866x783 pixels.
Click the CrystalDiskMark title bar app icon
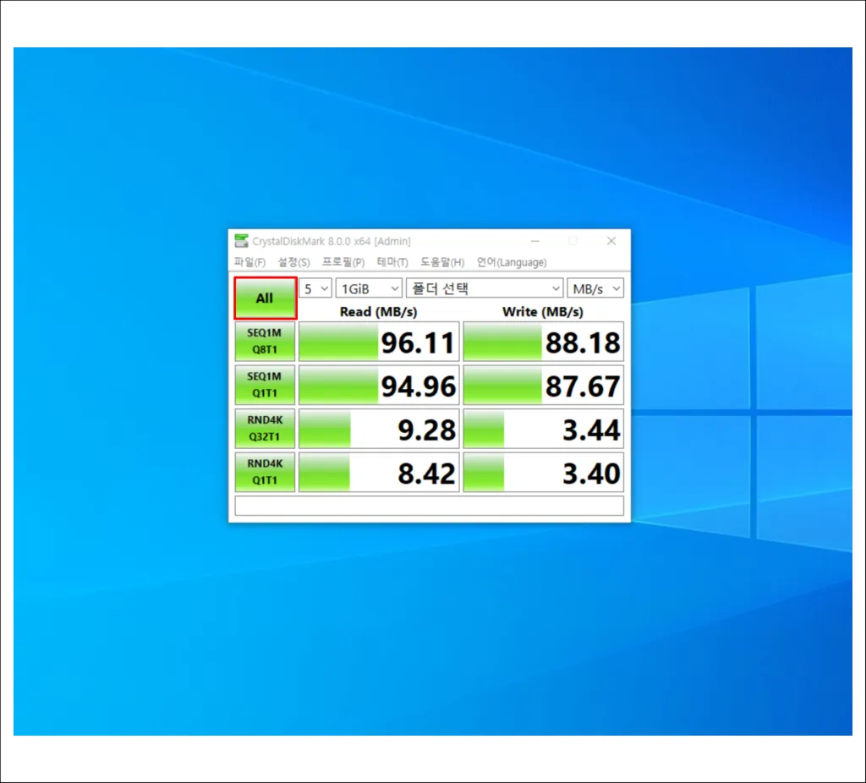click(x=242, y=241)
